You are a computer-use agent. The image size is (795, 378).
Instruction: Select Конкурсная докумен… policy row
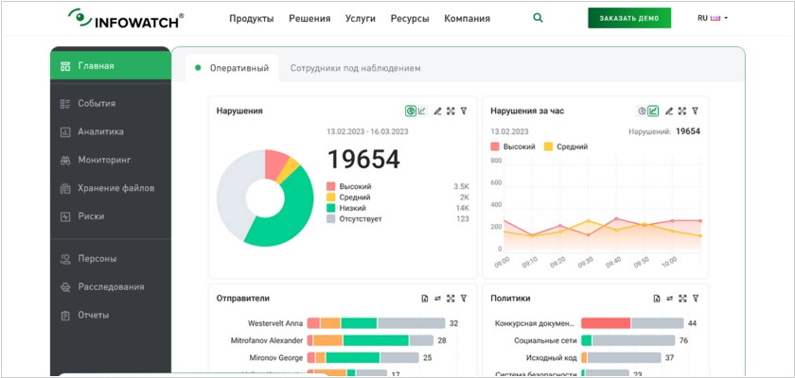(595, 323)
